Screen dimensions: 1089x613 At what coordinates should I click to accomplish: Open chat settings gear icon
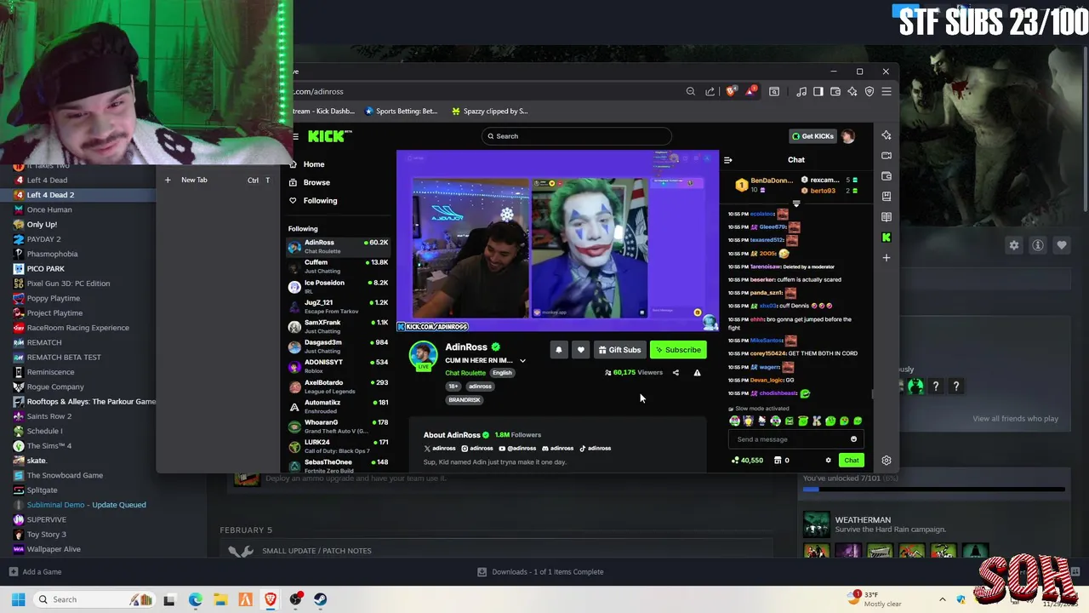[828, 461]
